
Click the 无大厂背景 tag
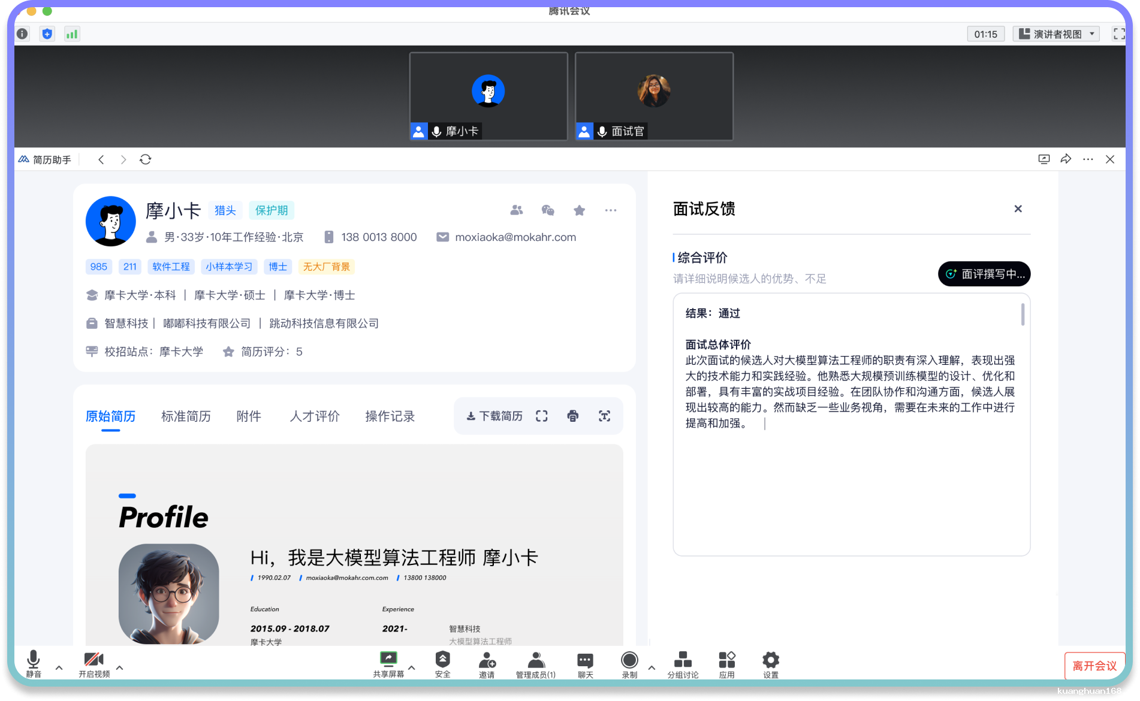327,267
